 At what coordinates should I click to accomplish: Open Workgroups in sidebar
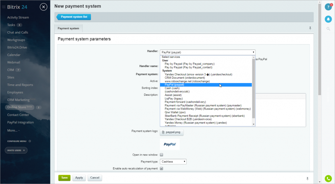click(16, 40)
